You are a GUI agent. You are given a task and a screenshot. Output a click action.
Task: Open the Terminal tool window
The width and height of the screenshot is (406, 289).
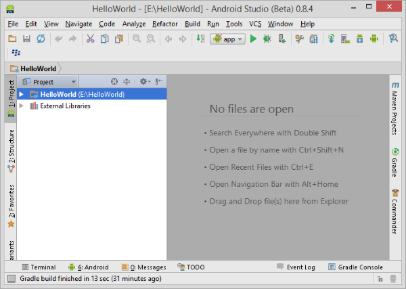coord(39,267)
